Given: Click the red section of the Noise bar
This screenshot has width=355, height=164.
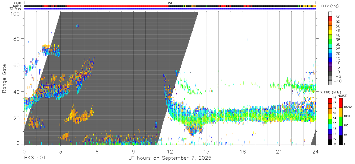Looking at the screenshot, I should pyautogui.click(x=117, y=6).
